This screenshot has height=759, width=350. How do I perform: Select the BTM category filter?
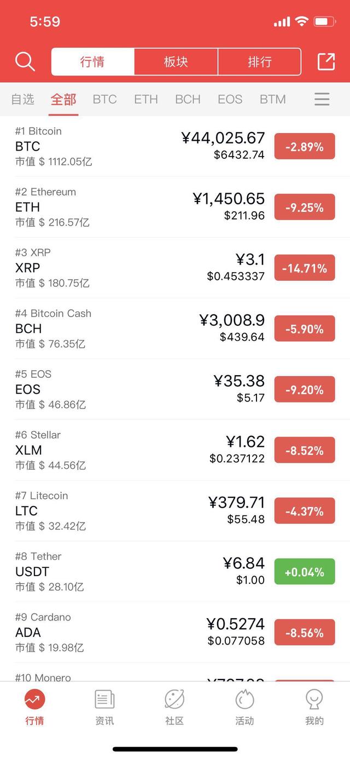tap(272, 99)
